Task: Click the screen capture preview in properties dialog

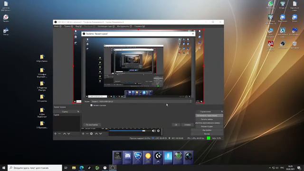Action: pyautogui.click(x=138, y=67)
